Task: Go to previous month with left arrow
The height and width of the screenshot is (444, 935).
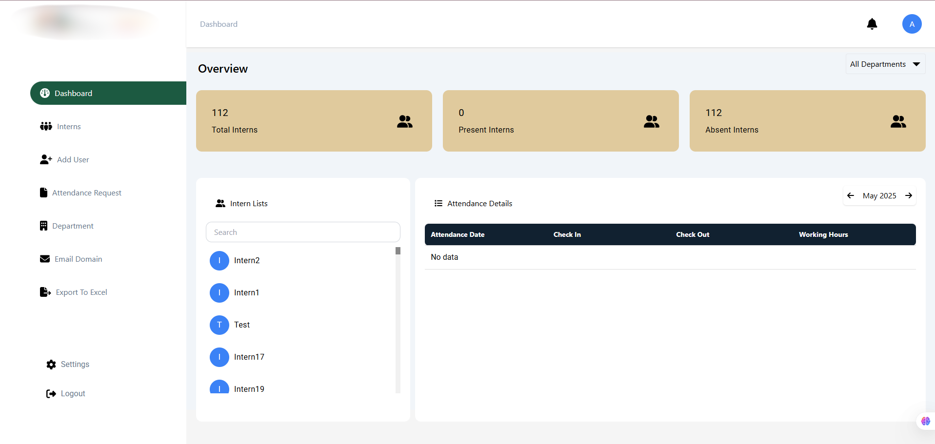Action: pos(851,195)
